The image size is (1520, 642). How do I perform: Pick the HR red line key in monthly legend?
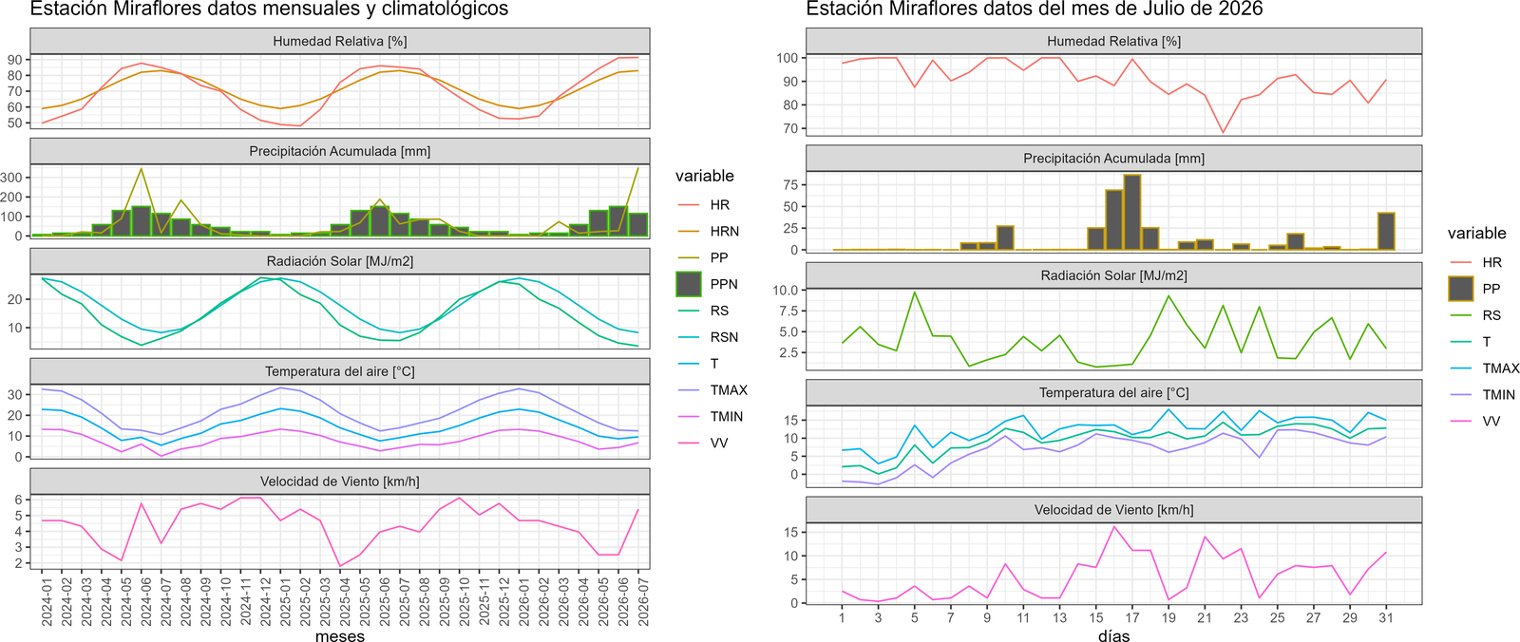(x=689, y=204)
